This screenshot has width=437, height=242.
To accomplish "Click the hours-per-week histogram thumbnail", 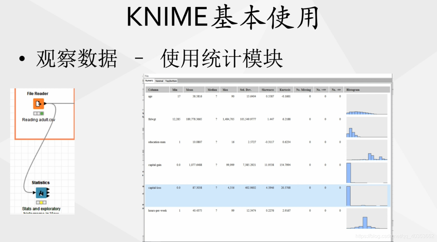I will [367, 219].
